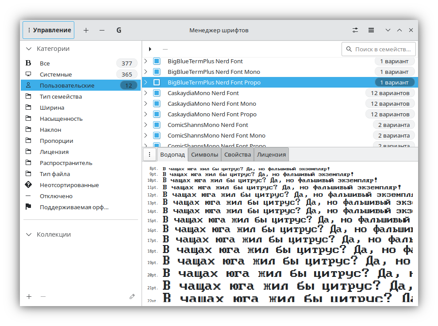
Task: Open preferences sliders icon in header
Action: tap(355, 30)
